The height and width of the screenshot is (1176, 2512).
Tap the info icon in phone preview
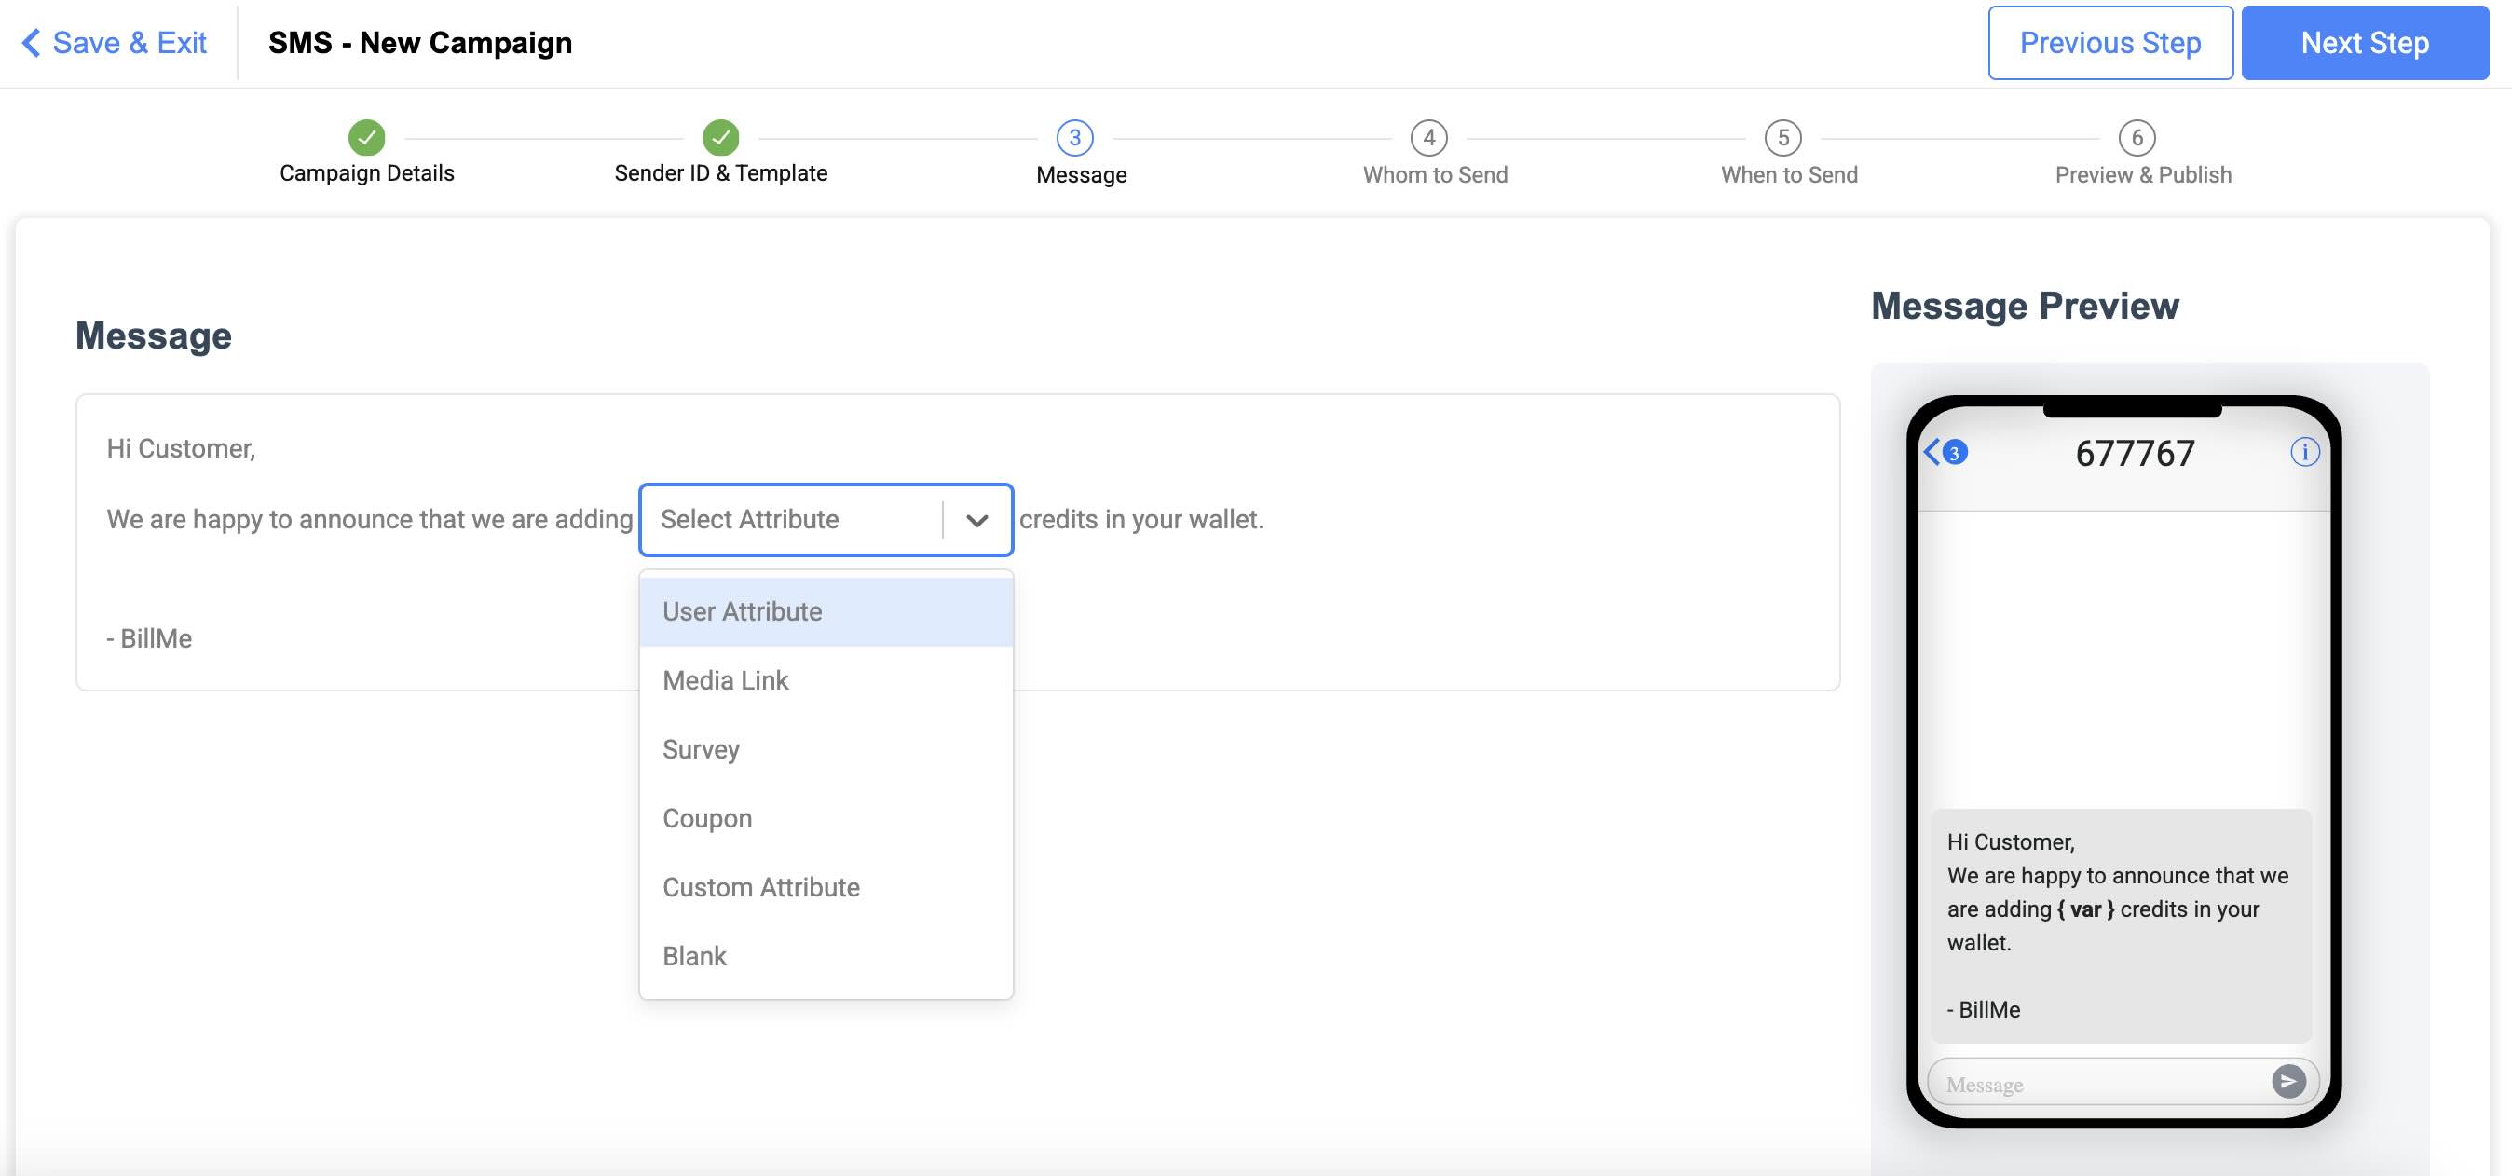click(2304, 453)
